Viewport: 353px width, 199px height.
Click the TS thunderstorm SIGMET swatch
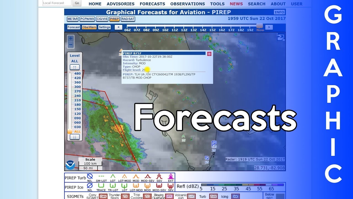click(125, 197)
